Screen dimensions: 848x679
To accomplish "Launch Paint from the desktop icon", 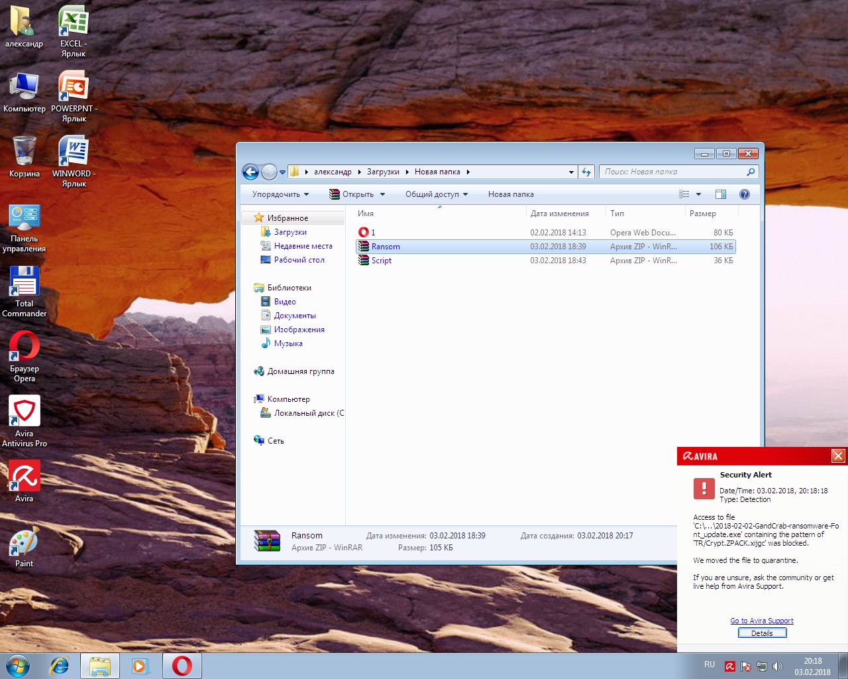I will (x=25, y=542).
